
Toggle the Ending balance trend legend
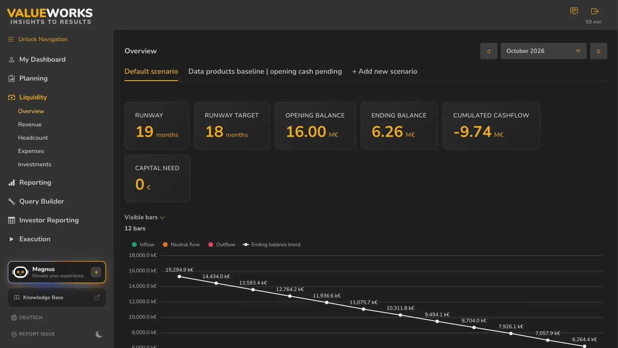(272, 245)
